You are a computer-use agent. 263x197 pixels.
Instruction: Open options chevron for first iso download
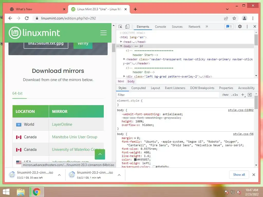coord(59,175)
